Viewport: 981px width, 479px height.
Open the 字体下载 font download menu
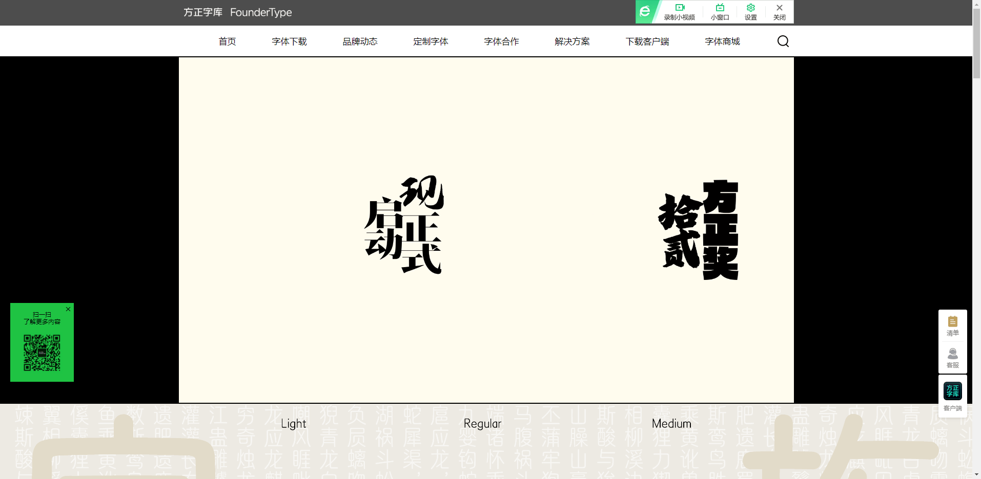pos(289,41)
